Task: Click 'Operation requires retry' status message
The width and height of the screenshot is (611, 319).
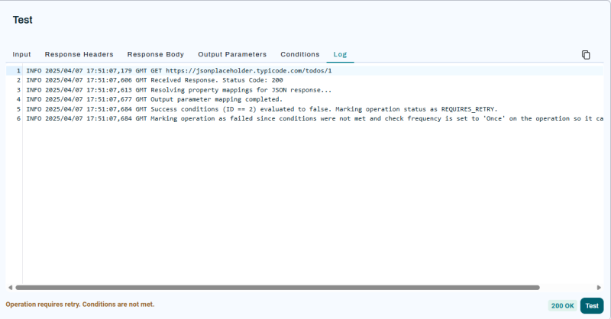Action: 80,304
